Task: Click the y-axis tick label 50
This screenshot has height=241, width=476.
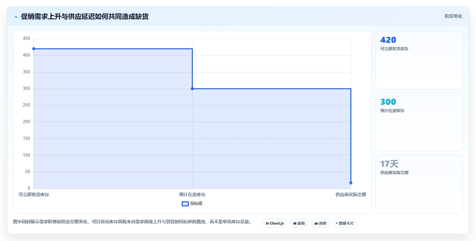Action: (28, 172)
